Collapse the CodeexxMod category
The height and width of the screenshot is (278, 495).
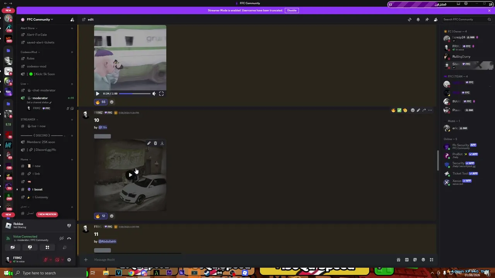pyautogui.click(x=30, y=52)
